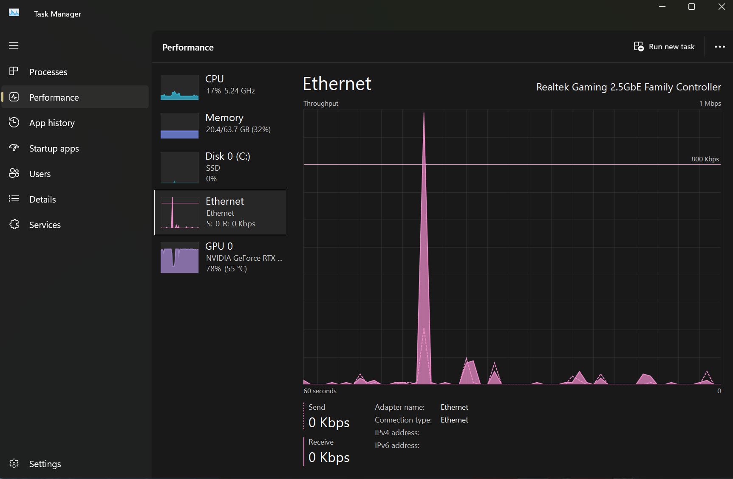
Task: Click the Startup apps gauge icon
Action: [14, 148]
